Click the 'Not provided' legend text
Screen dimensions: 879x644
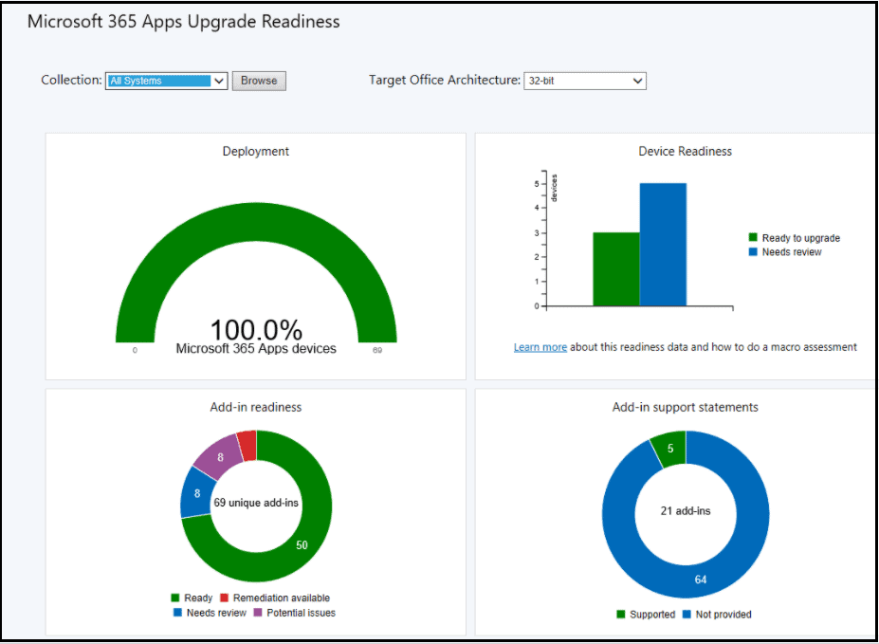click(x=723, y=615)
